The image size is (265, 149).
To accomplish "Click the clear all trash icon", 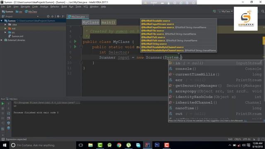I will pyautogui.click(x=8, y=128).
